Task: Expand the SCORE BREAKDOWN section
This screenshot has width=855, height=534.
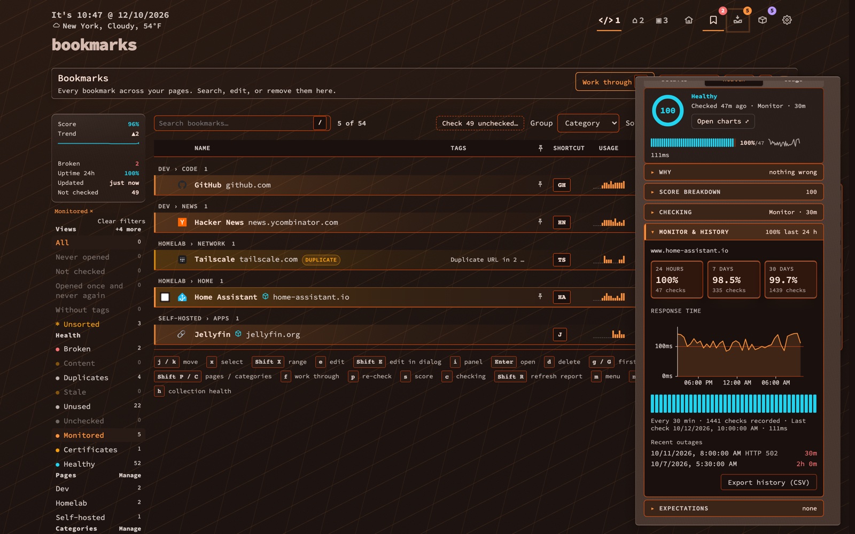Action: tap(734, 192)
